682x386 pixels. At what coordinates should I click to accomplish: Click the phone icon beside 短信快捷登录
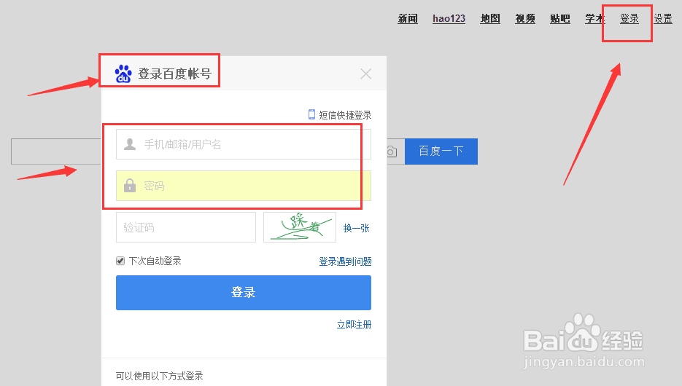coord(312,114)
